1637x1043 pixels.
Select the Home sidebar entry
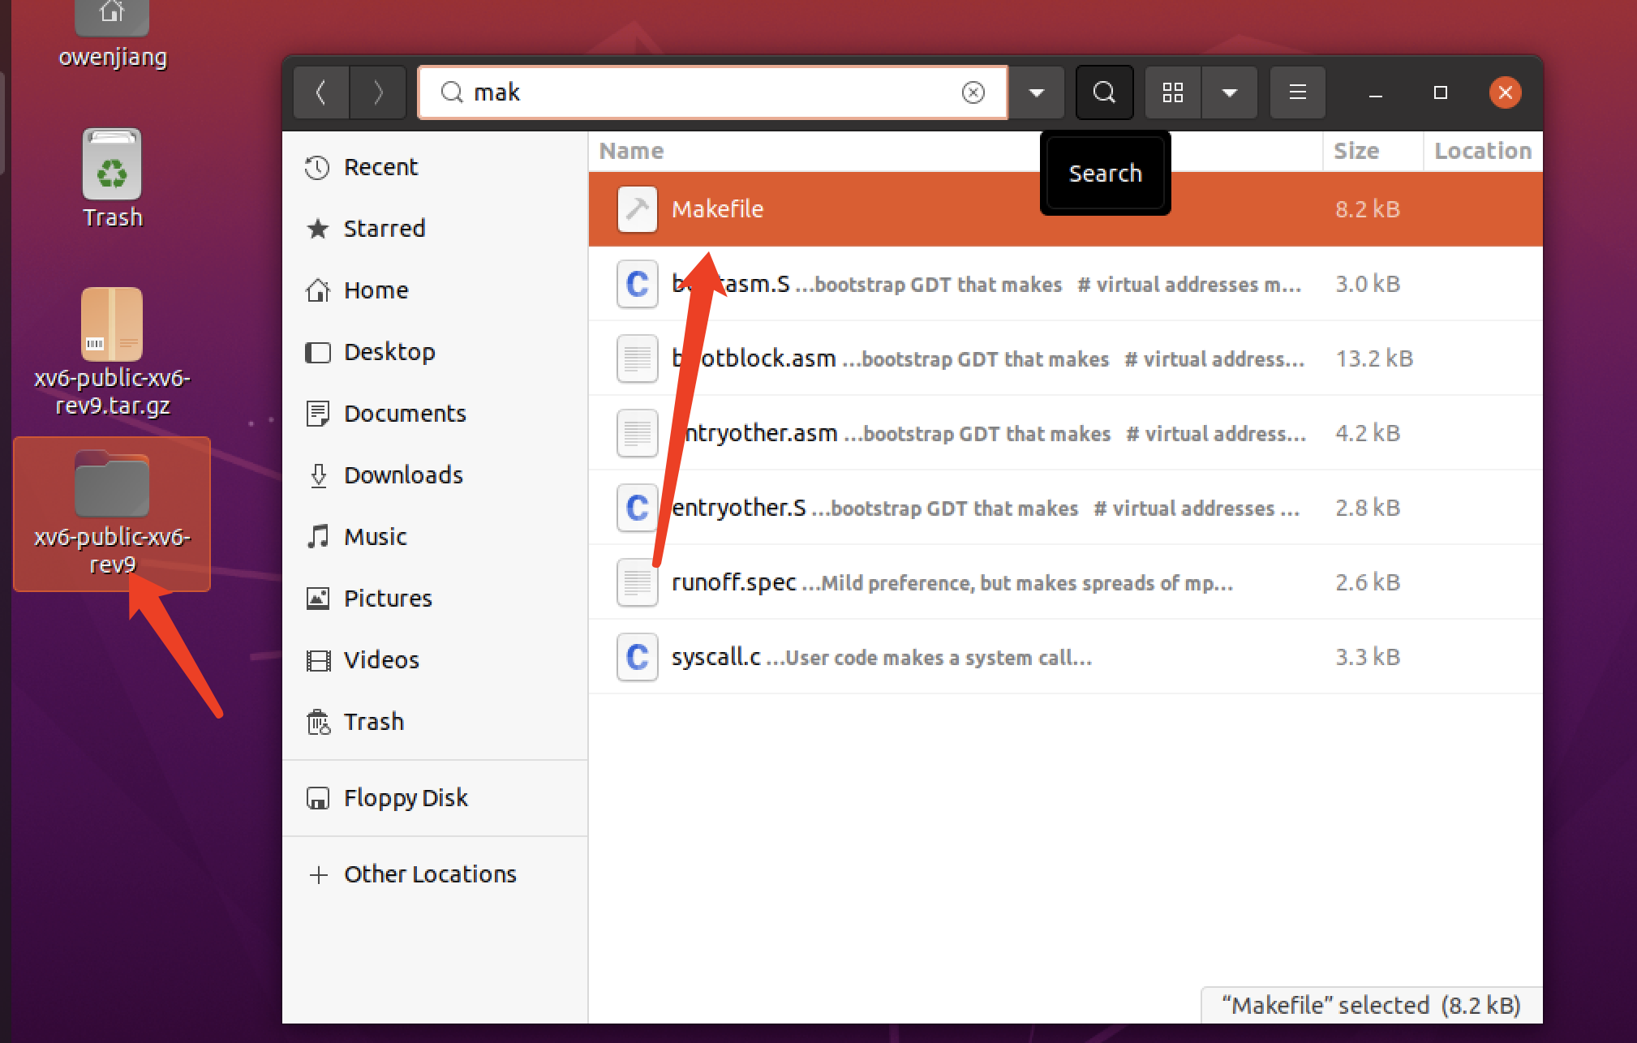(376, 290)
